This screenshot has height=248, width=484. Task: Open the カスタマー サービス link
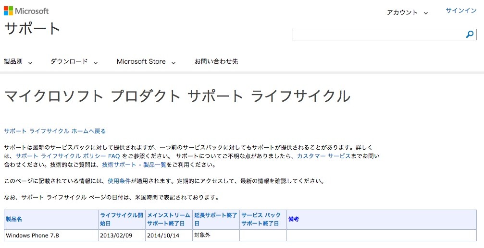323,156
